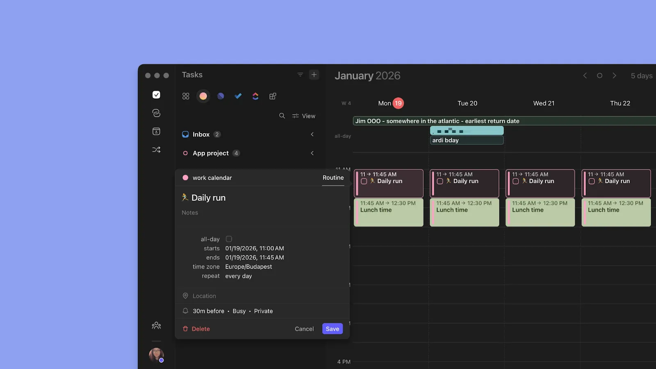Change the Busy availability status
Screen dimensions: 656x369
point(239,311)
